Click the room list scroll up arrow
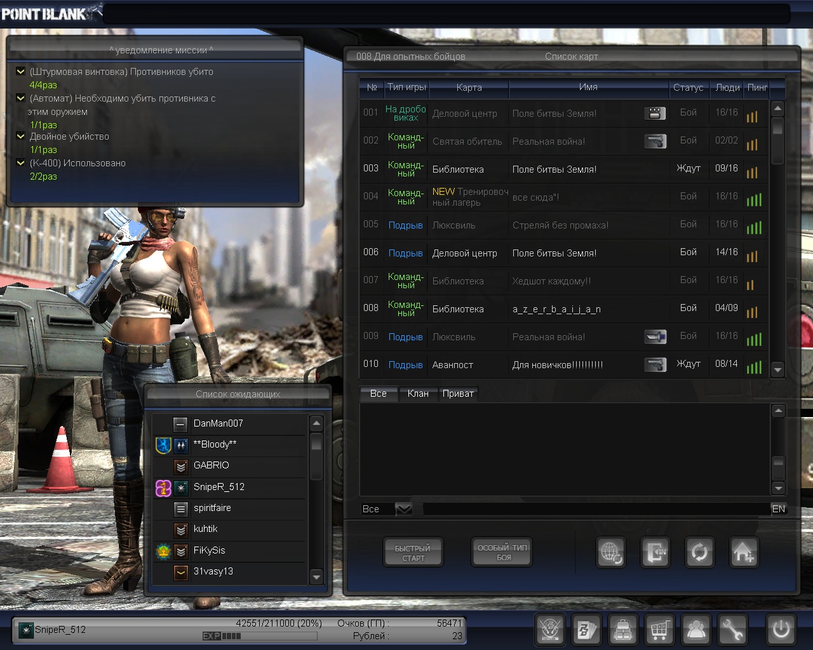The image size is (813, 650). click(777, 109)
